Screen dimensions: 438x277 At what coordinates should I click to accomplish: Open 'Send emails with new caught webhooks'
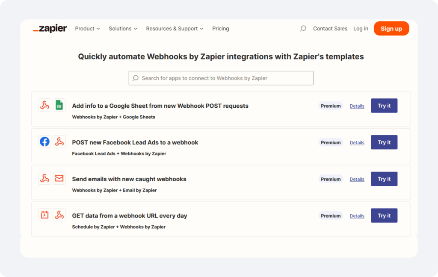point(129,179)
